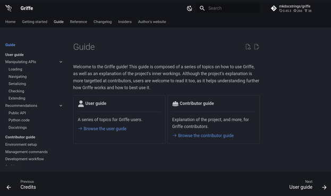This screenshot has width=331, height=196.
Task: Toggle the dark/light color theme
Action: click(189, 8)
